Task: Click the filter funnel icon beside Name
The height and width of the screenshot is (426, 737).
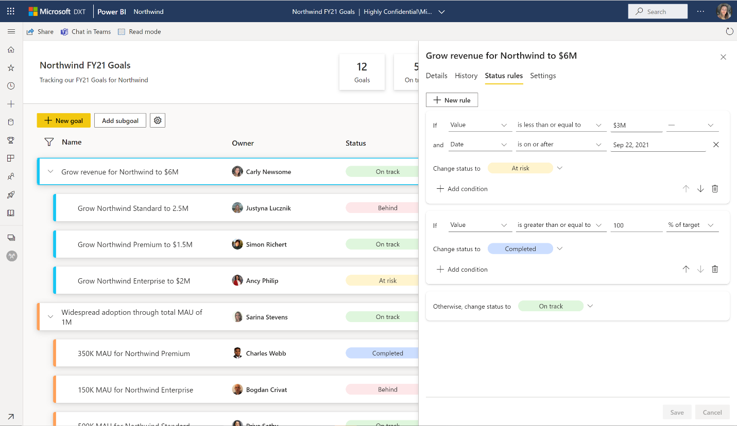Action: pos(49,142)
